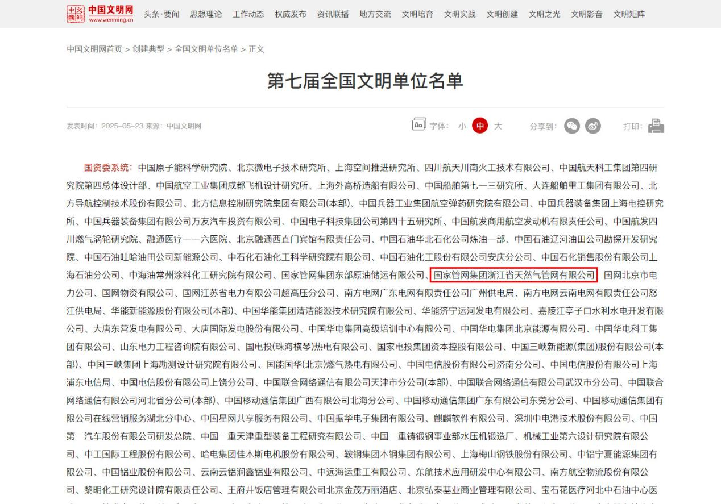Image resolution: width=721 pixels, height=504 pixels.
Task: Click the text 中国振华电子集团有限公司
Action: pos(371,419)
